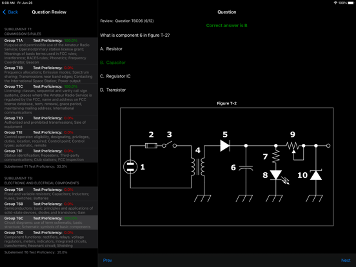The image size is (356, 267).
Task: Tap 'SUBELEMENT T6' section header
Action: pyautogui.click(x=41, y=181)
